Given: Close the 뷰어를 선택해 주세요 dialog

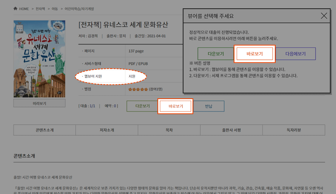Looking at the screenshot, I should pyautogui.click(x=324, y=16).
